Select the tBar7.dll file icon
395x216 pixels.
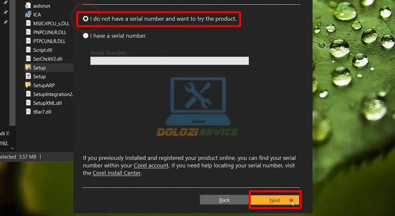pyautogui.click(x=28, y=112)
